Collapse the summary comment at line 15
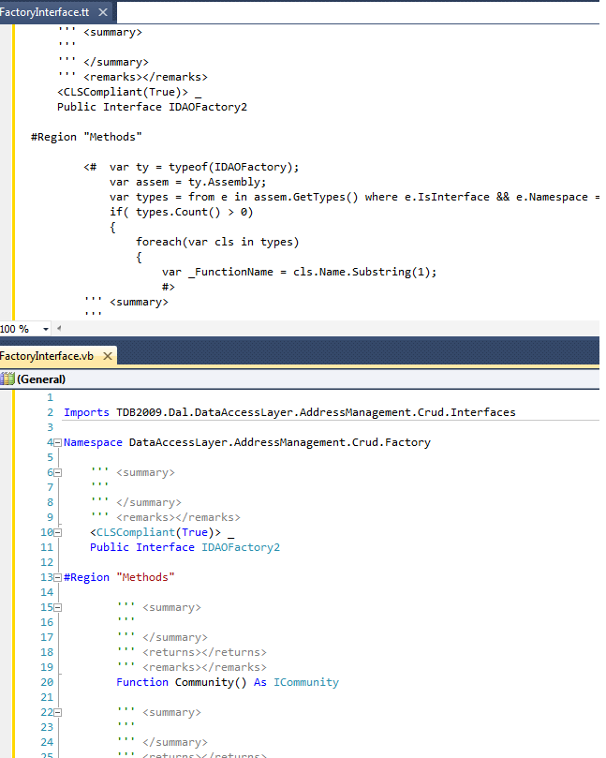The image size is (606, 758). click(x=58, y=608)
